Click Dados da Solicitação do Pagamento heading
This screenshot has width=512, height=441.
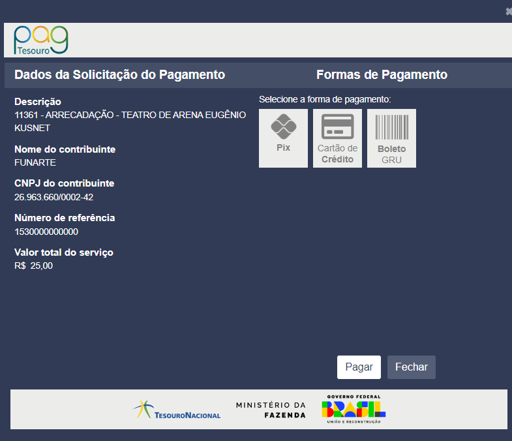[x=120, y=75]
